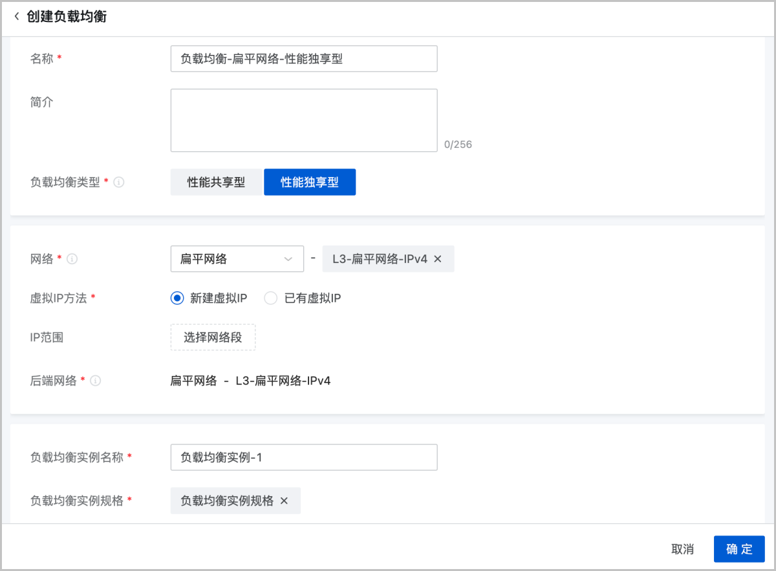The width and height of the screenshot is (776, 571).
Task: Select 已有虚拟IP radio option
Action: click(x=271, y=298)
